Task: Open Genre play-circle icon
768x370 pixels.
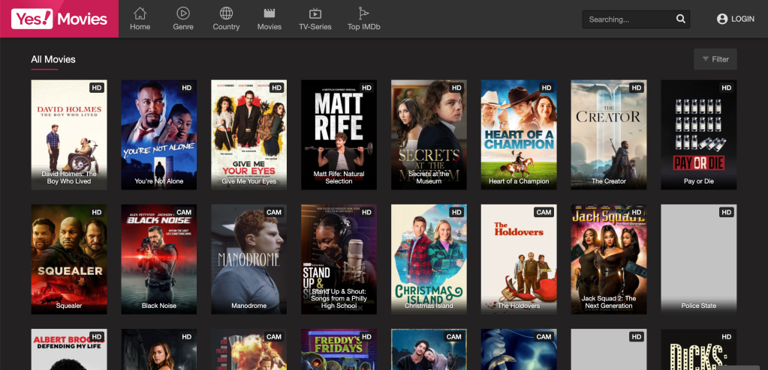Action: point(183,13)
